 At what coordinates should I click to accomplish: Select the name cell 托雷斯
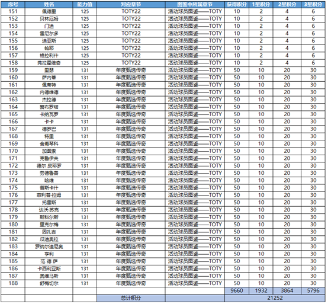pyautogui.click(x=49, y=203)
